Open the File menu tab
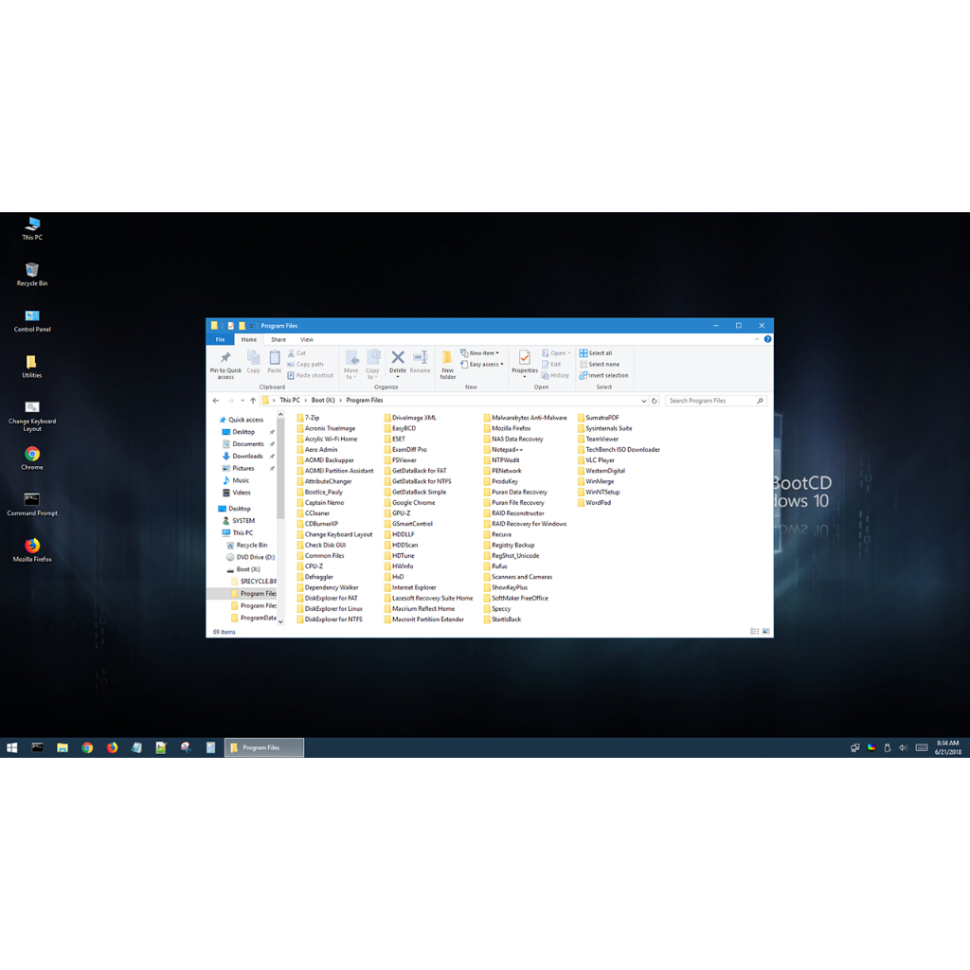This screenshot has width=970, height=970. 220,340
